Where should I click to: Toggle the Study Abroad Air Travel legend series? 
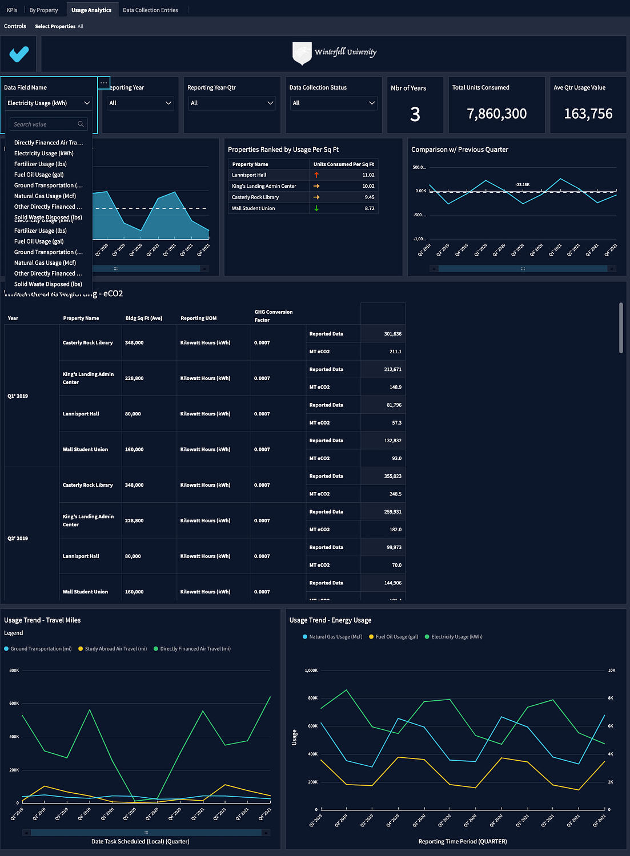tap(113, 649)
